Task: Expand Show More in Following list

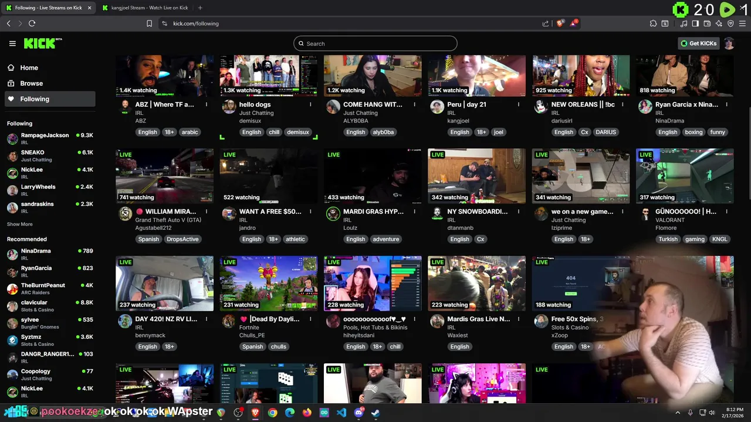Action: coord(20,224)
